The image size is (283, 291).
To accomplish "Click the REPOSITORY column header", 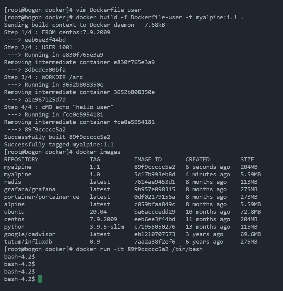I will pyautogui.click(x=21, y=160).
